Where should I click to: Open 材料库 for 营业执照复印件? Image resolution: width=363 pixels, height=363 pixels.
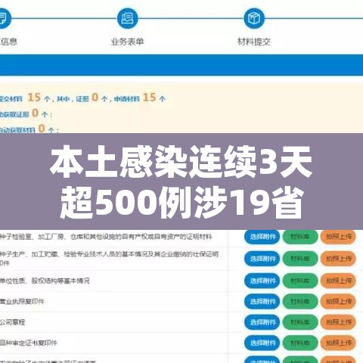300,301
